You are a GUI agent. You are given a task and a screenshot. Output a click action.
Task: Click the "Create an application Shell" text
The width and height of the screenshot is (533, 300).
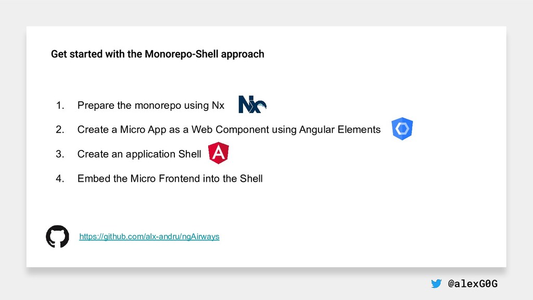[x=139, y=154]
